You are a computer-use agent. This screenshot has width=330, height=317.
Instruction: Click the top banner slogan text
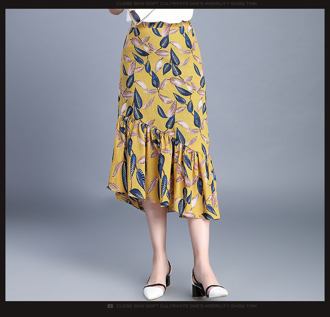(x=186, y=4)
